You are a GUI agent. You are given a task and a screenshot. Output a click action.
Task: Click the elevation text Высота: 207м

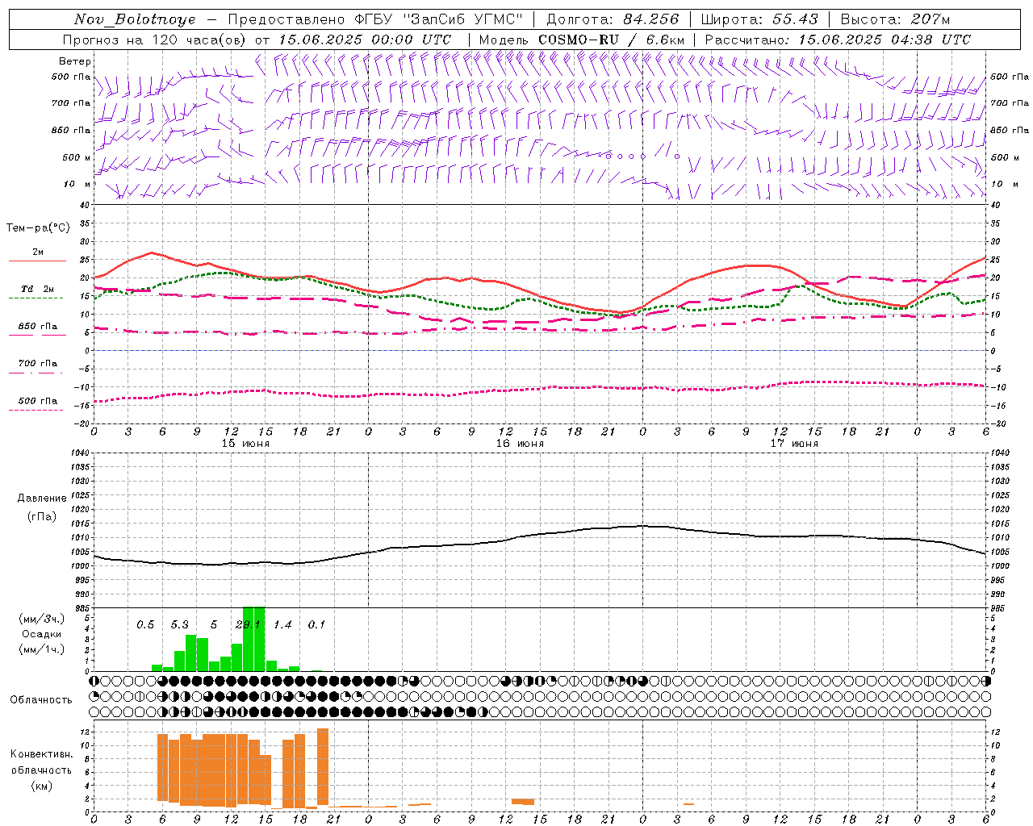(x=895, y=19)
